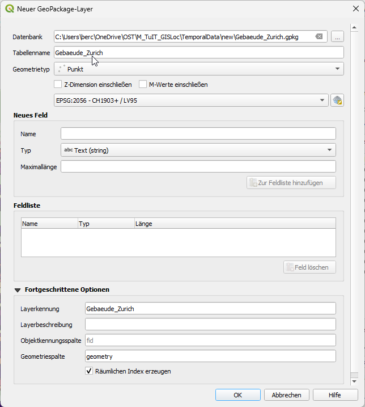Viewport: 365px width, 407px height.
Task: Uncheck Räumlichen Index erzeugen
Action: tap(89, 371)
